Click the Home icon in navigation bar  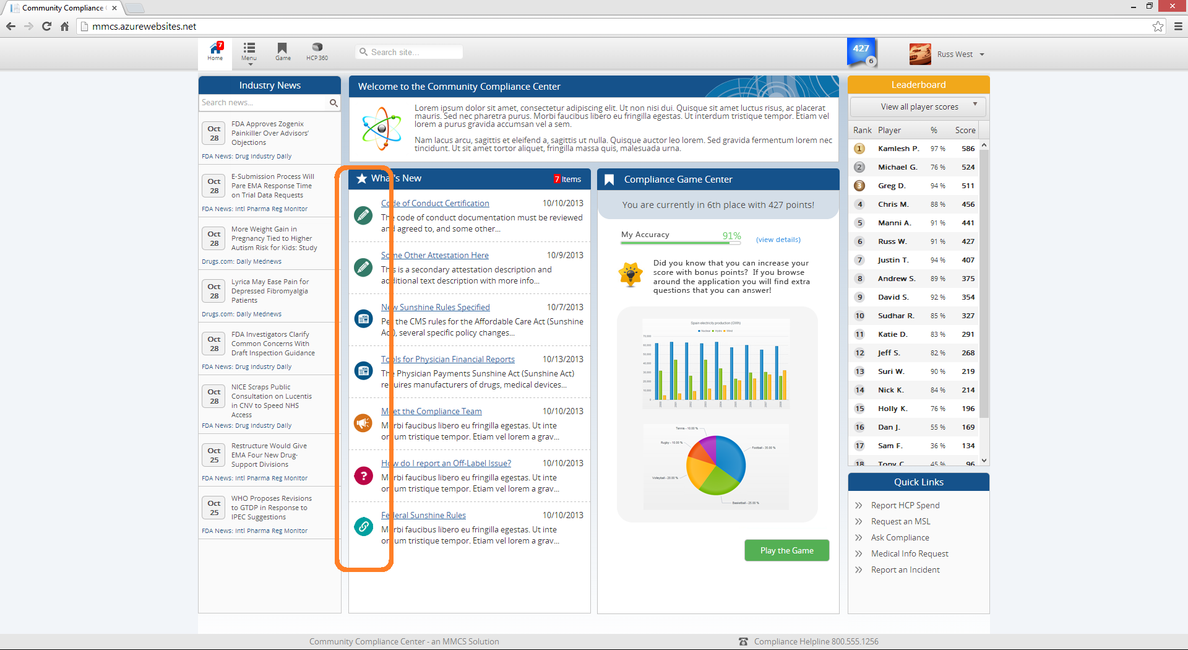tap(215, 51)
